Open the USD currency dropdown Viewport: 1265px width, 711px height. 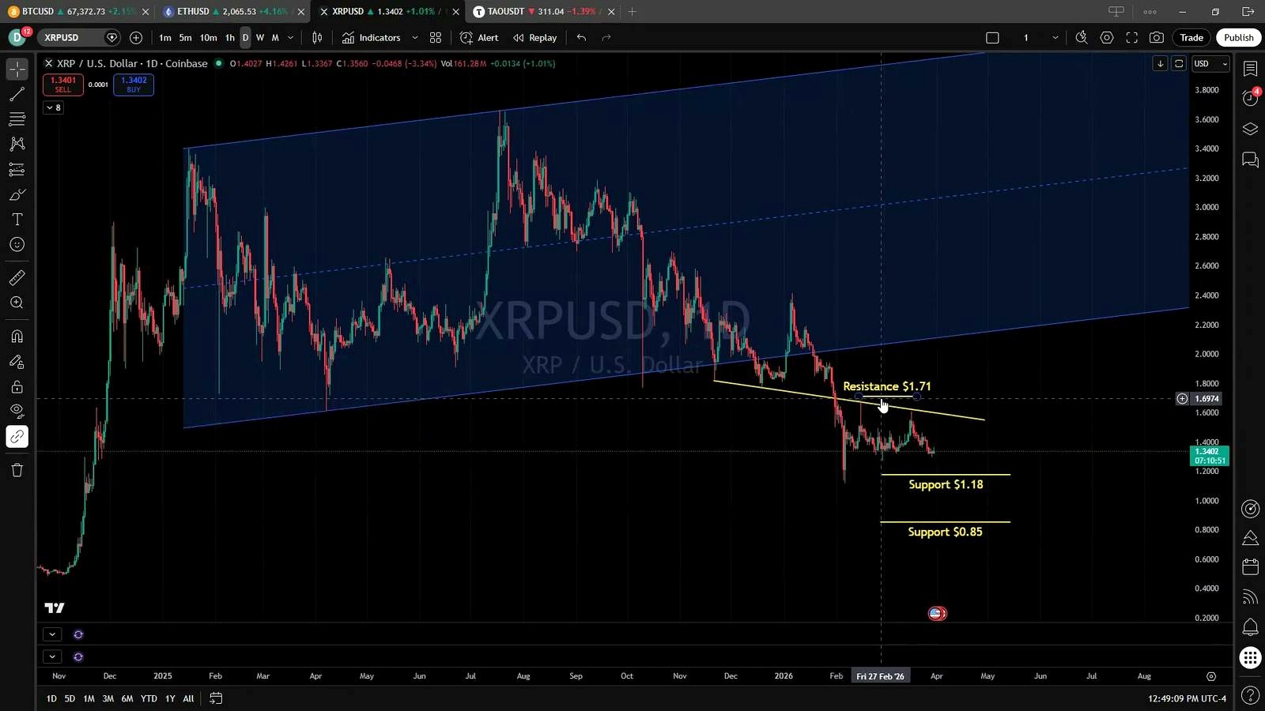coord(1210,63)
